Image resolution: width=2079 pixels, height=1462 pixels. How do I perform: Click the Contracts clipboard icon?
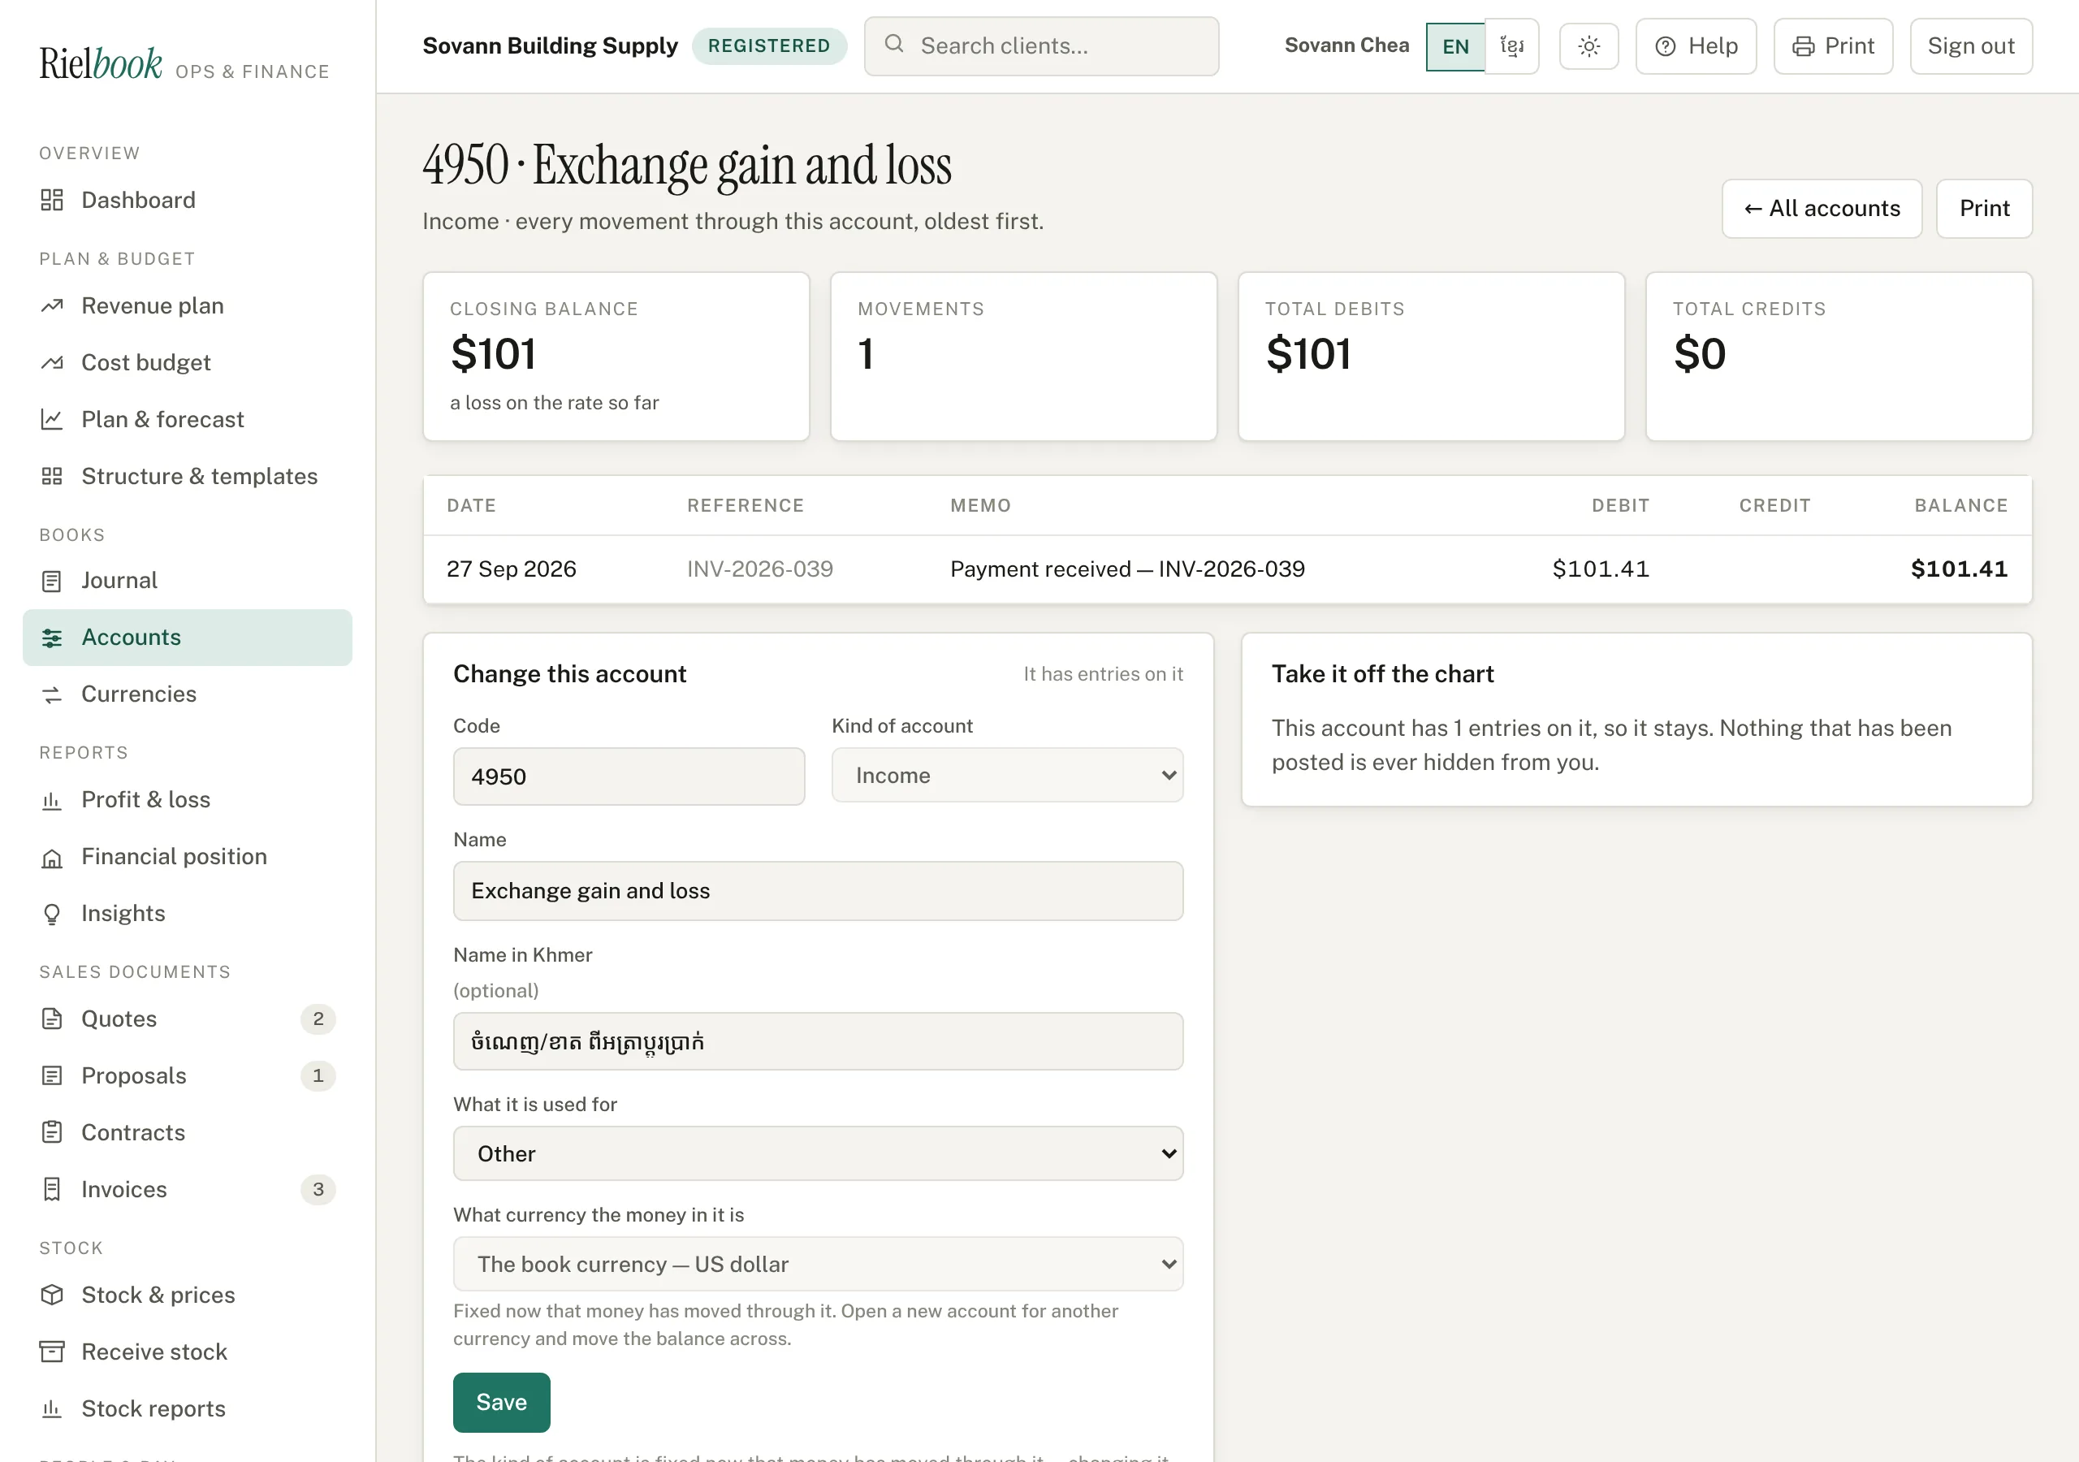click(52, 1132)
